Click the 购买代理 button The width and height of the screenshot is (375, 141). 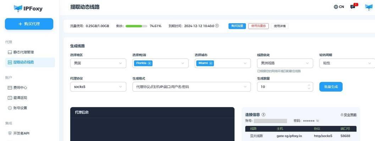[x=29, y=24]
